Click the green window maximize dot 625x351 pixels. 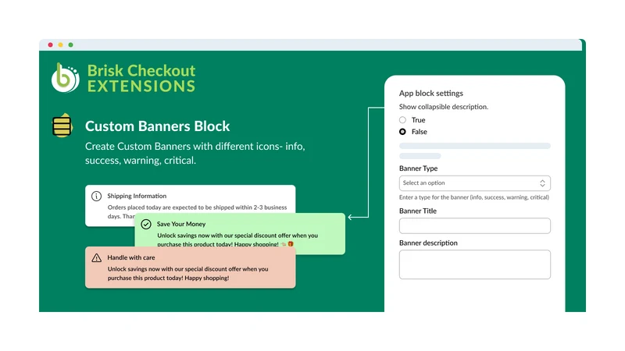(x=70, y=45)
